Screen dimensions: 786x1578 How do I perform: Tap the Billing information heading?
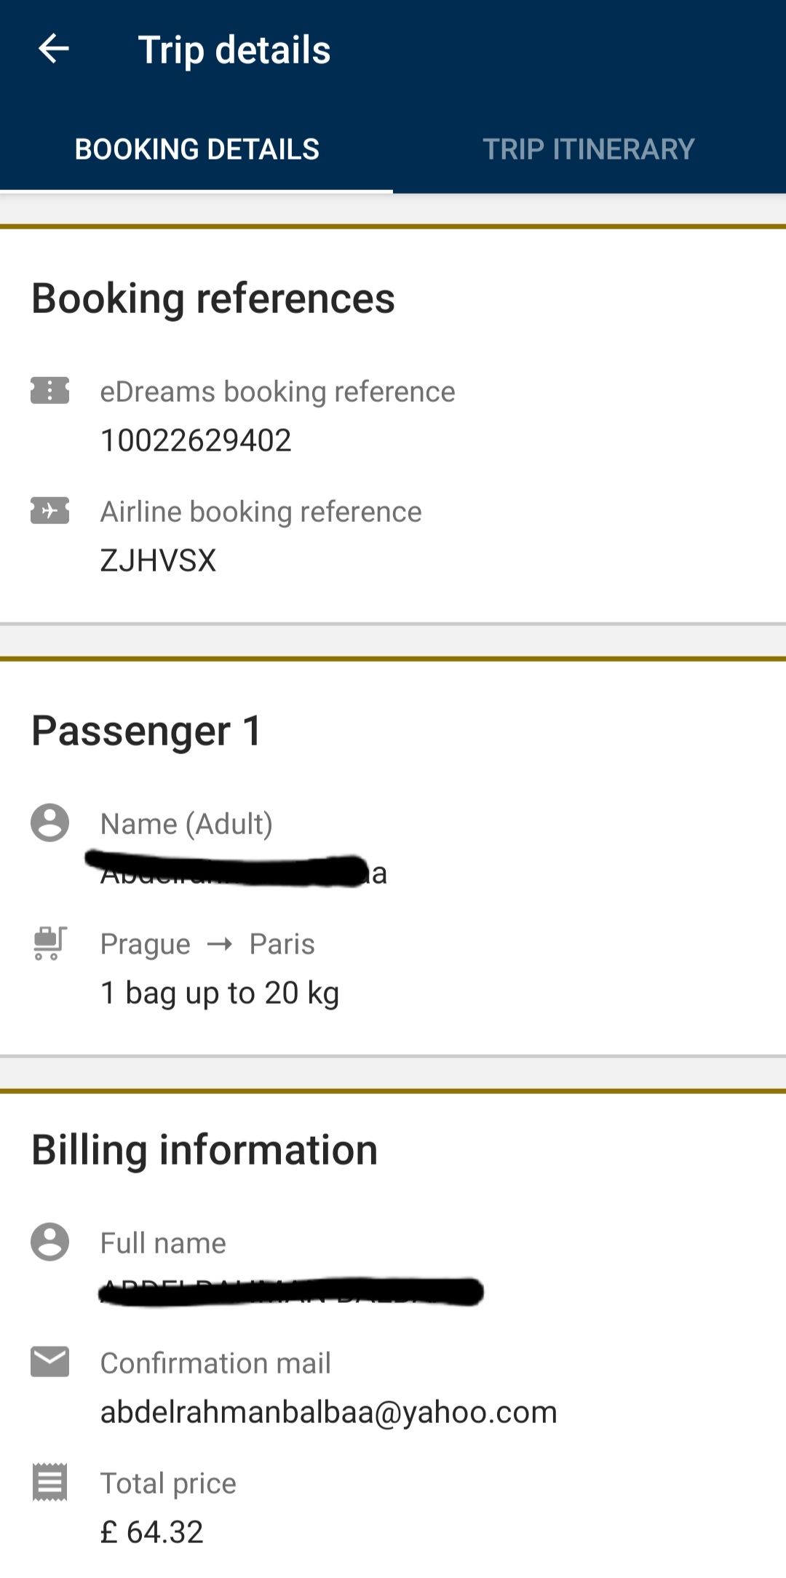[x=205, y=1150]
